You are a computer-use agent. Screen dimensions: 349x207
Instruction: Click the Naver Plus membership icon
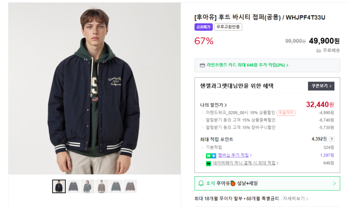211,155
